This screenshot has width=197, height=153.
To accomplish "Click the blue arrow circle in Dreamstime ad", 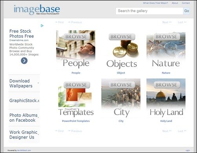I will (x=24, y=61).
